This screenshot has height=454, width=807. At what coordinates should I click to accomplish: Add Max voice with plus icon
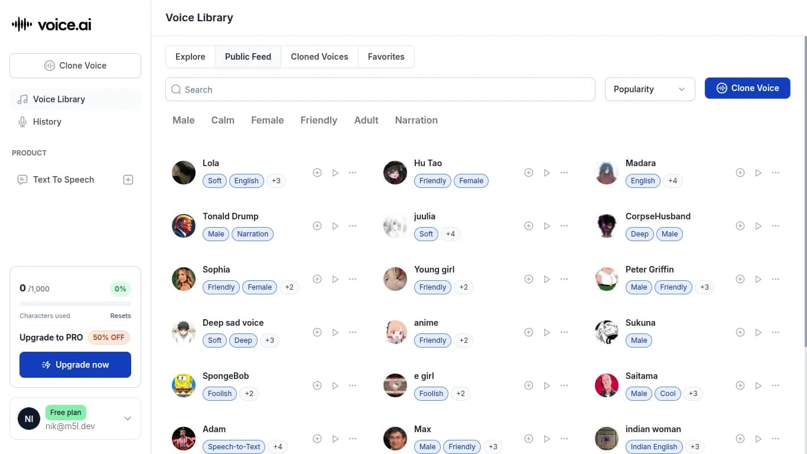[529, 439]
